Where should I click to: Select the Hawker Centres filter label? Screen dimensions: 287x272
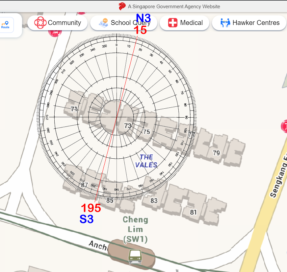click(256, 23)
